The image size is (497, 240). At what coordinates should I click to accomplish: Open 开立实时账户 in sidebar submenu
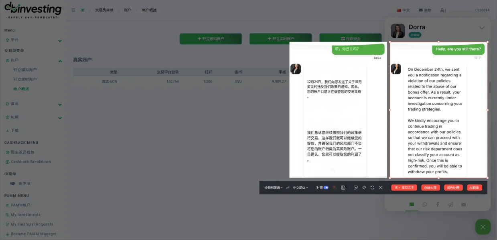tap(25, 79)
